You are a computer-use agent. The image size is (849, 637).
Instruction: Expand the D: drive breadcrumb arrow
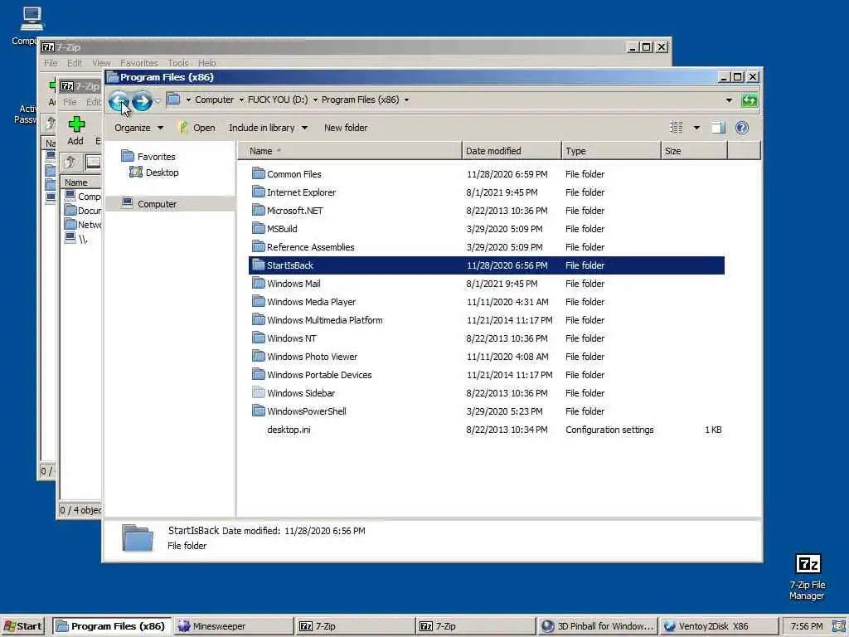coord(315,100)
